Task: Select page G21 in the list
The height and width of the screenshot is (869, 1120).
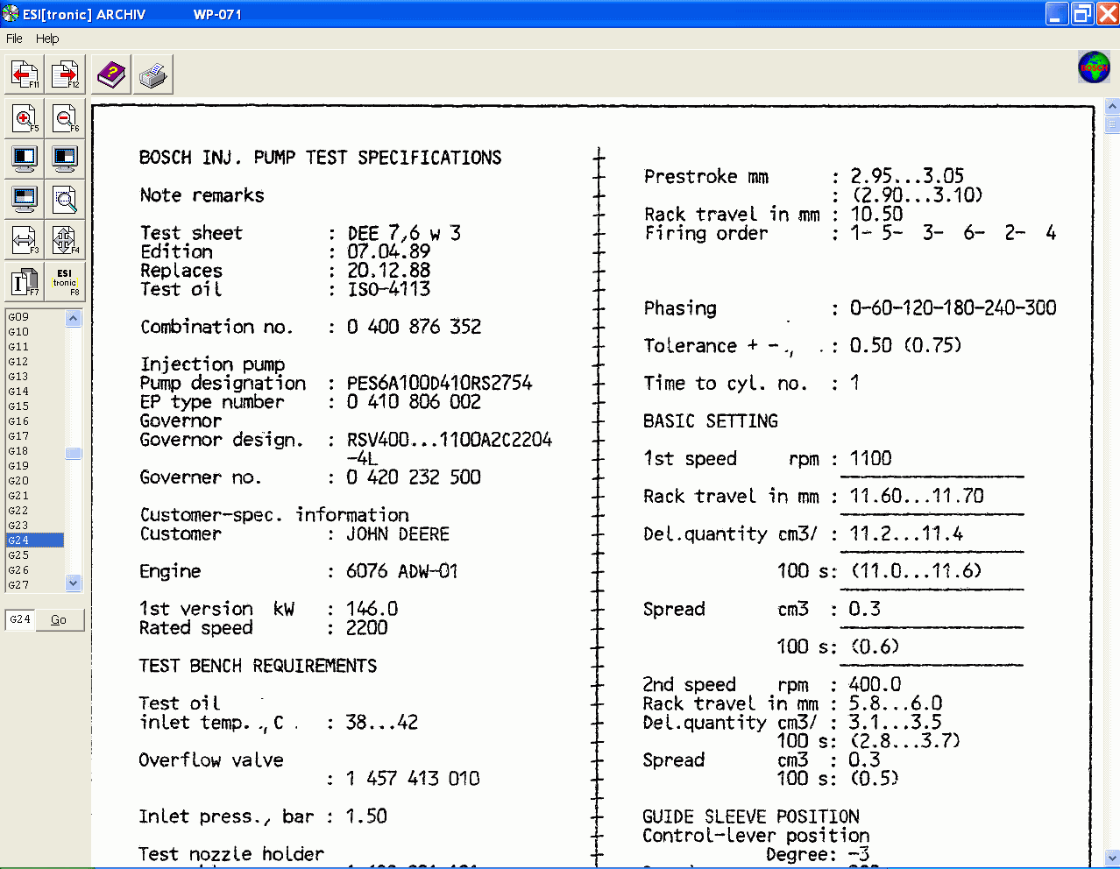Action: click(x=35, y=495)
